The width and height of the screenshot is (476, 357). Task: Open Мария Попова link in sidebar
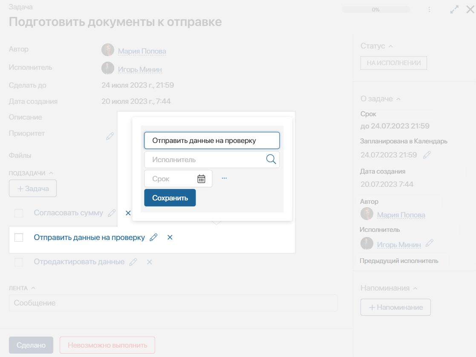pos(401,215)
